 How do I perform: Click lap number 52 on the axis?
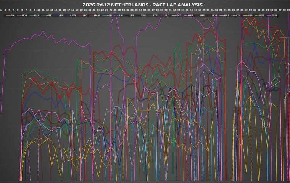217,10
